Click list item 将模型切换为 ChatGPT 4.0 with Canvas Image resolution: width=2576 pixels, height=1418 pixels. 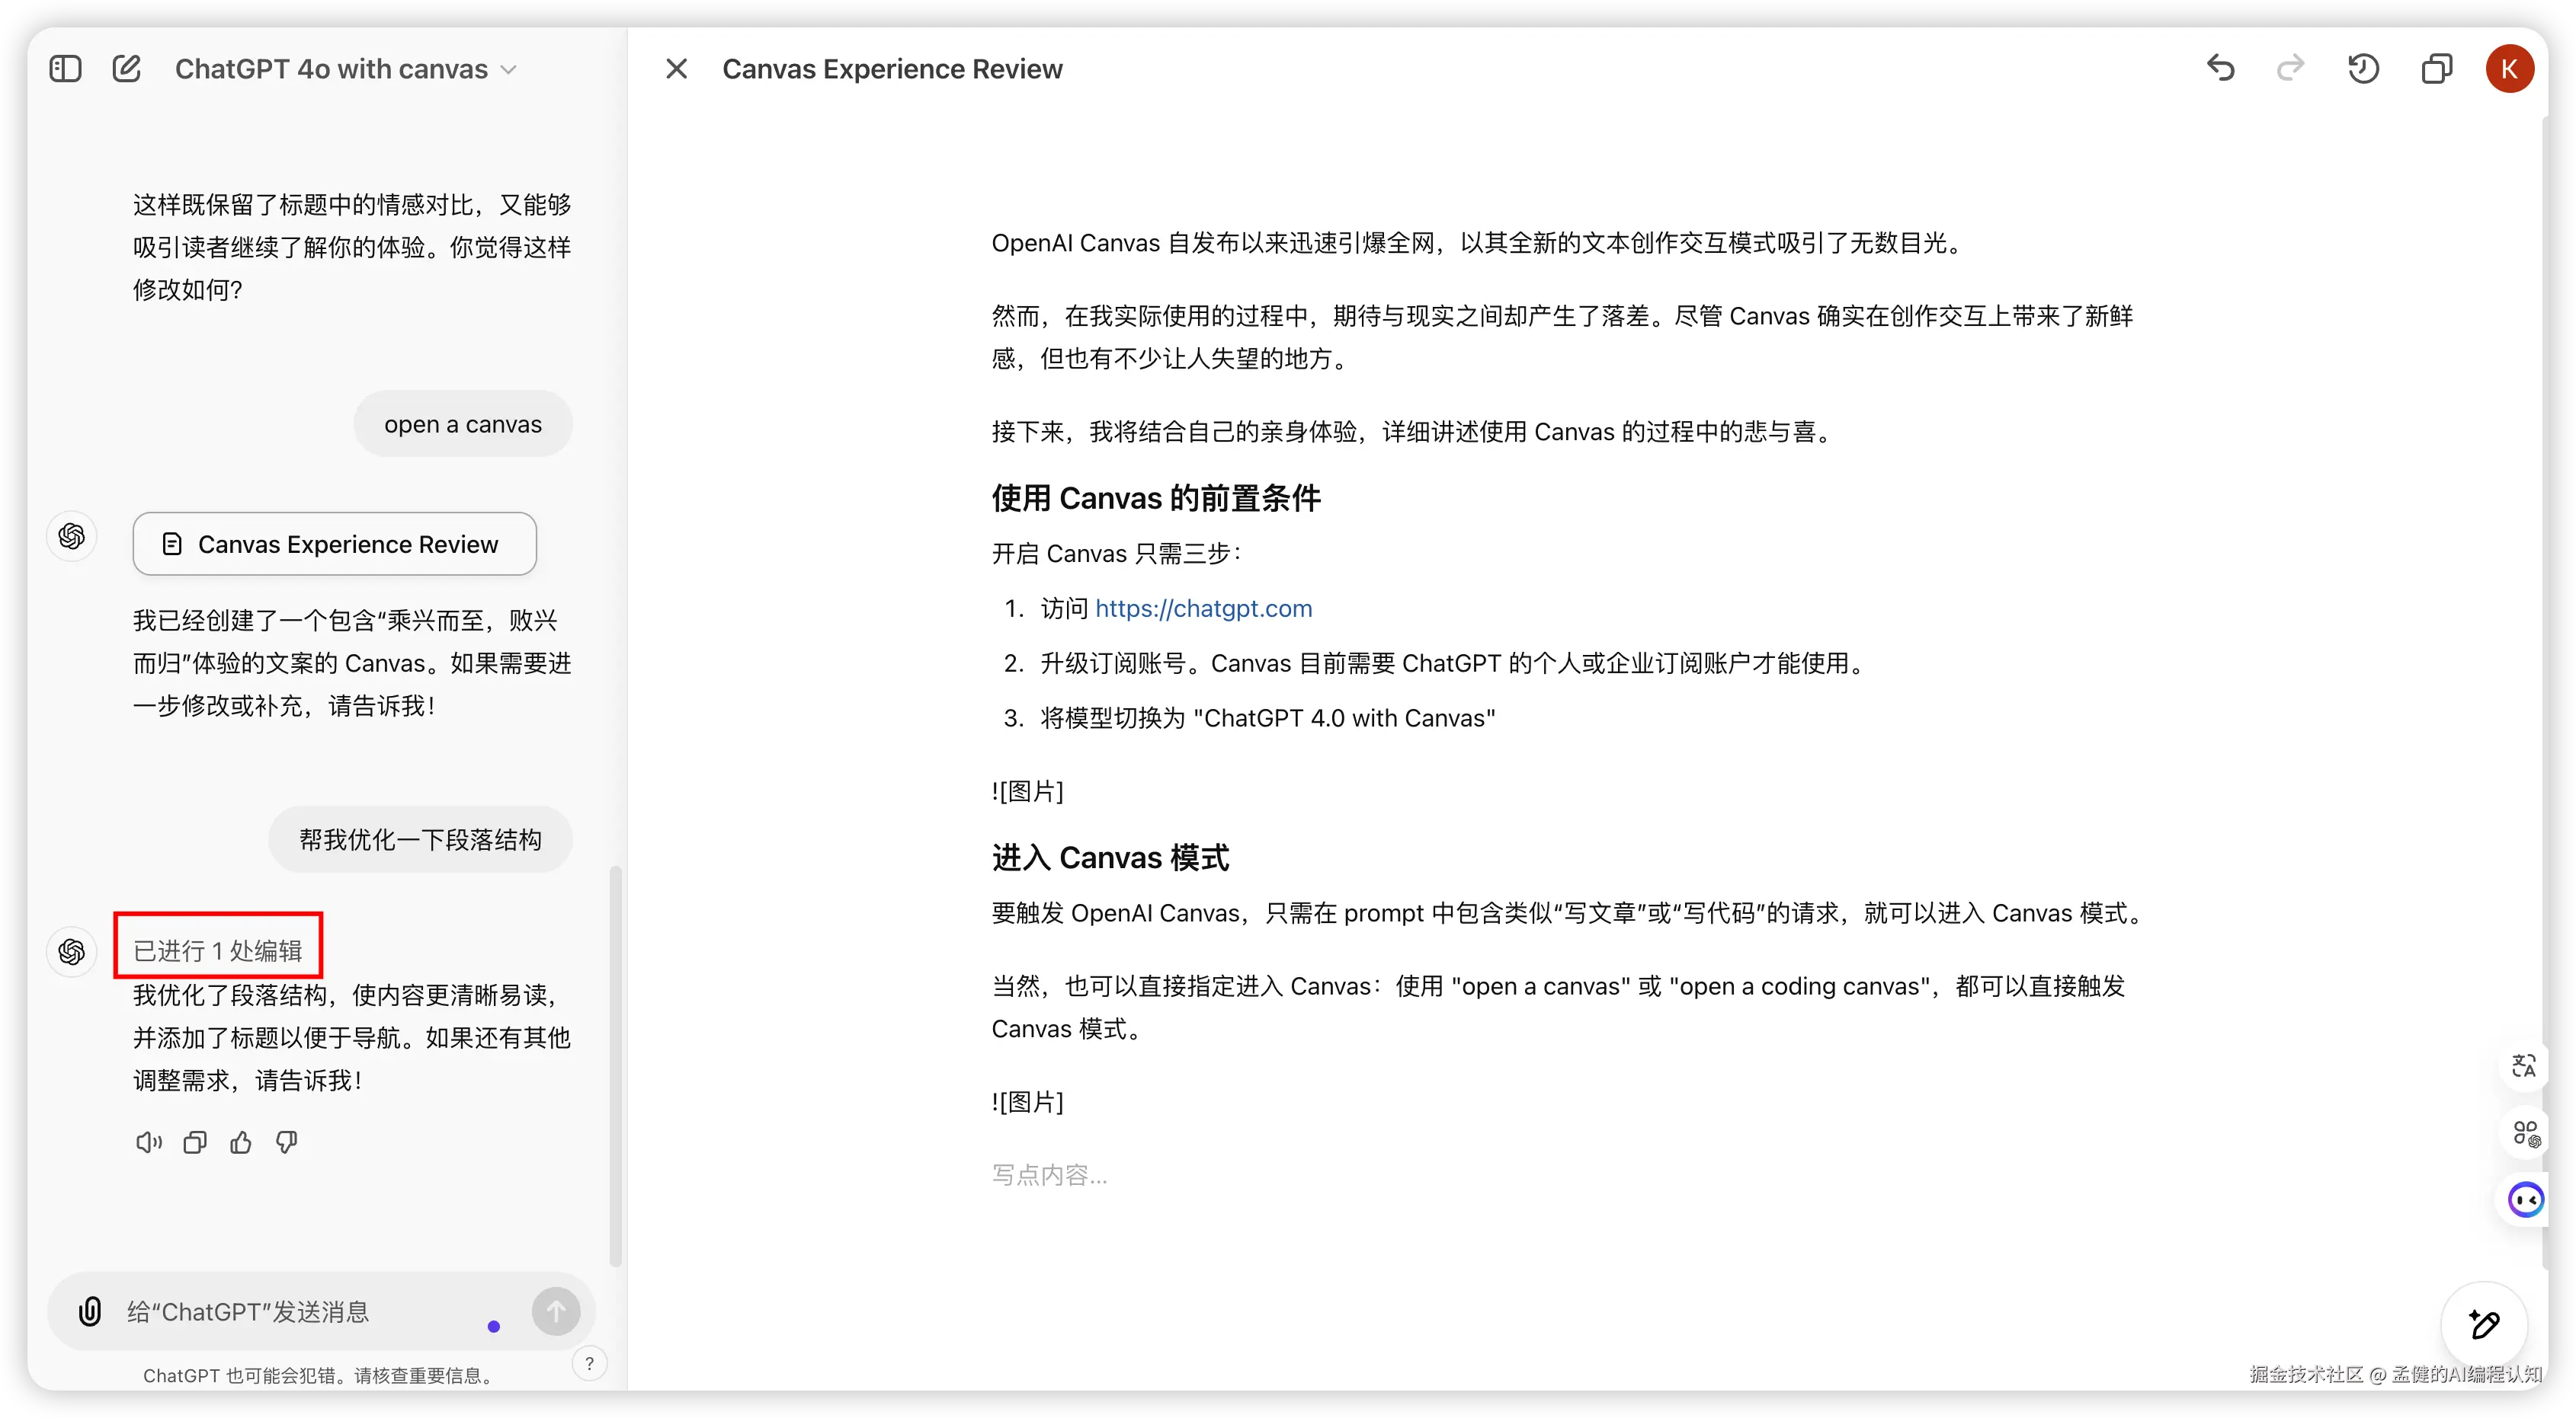pos(1267,717)
